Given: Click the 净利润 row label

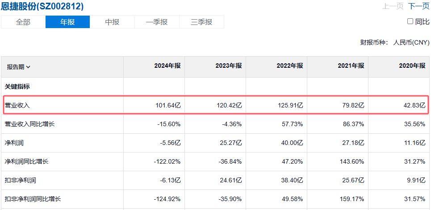Looking at the screenshot, I should click(x=14, y=143).
